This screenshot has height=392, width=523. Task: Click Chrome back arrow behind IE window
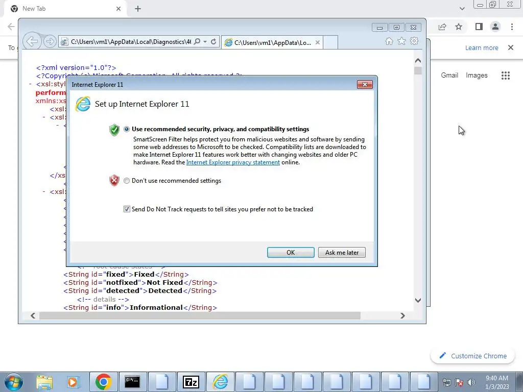click(x=11, y=27)
